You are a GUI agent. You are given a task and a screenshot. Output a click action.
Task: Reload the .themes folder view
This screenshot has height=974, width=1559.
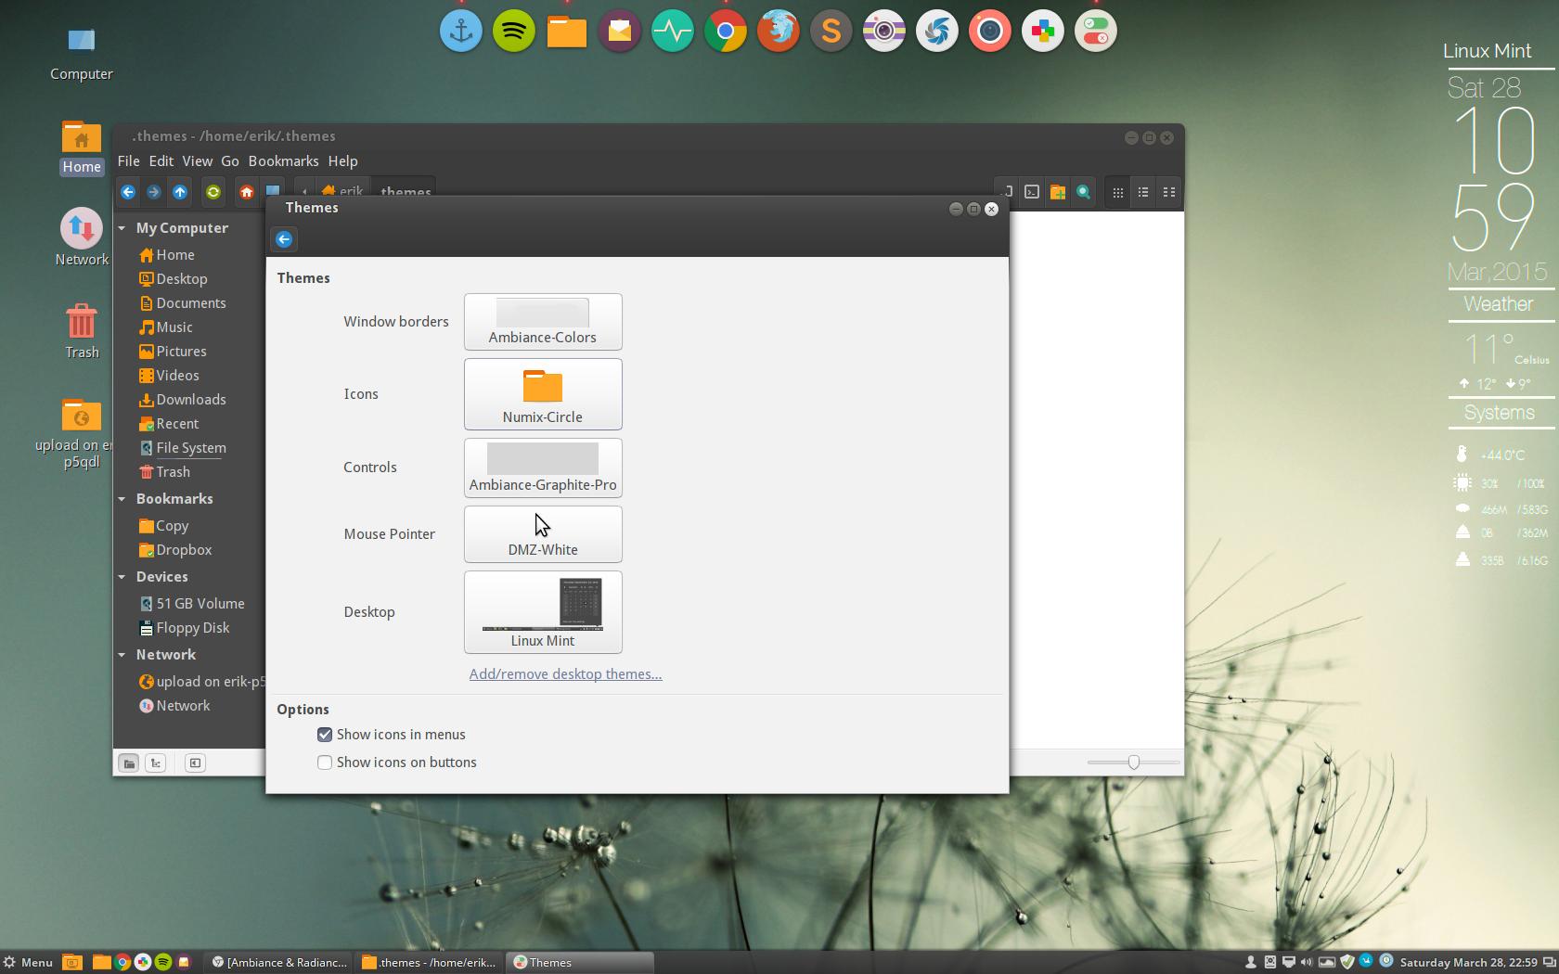click(x=213, y=192)
